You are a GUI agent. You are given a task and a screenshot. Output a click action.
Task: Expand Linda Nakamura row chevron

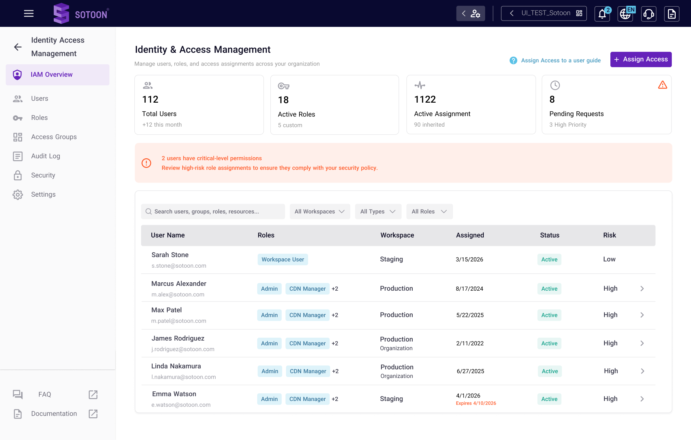pyautogui.click(x=642, y=371)
